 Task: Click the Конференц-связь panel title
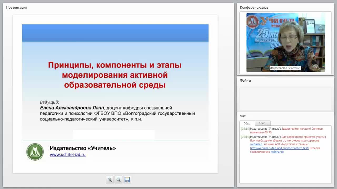[254, 7]
